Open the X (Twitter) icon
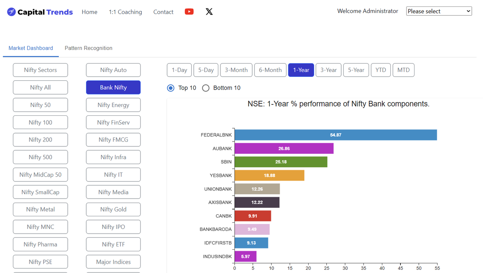Screen dimensions: 483x273 point(209,12)
